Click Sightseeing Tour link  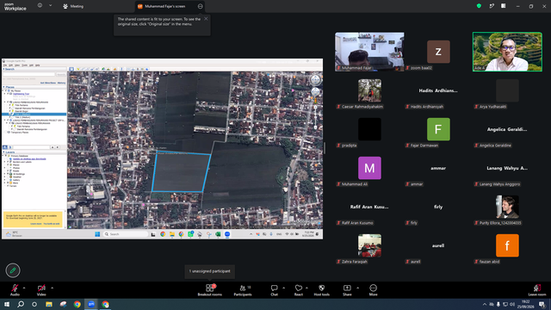21,94
